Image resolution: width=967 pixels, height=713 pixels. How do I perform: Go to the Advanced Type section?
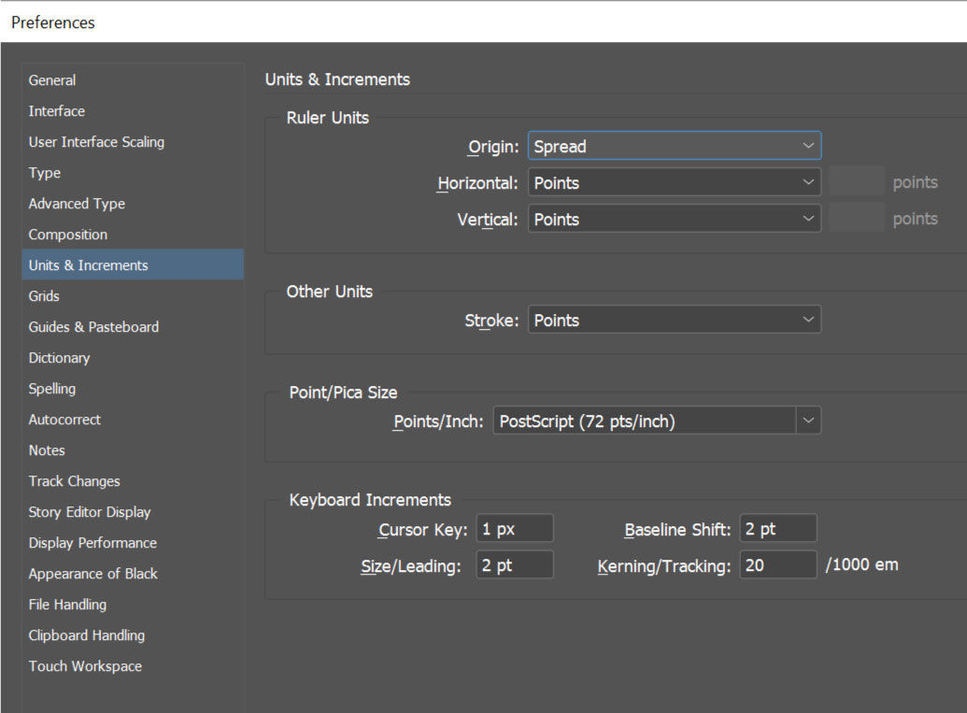tap(77, 204)
